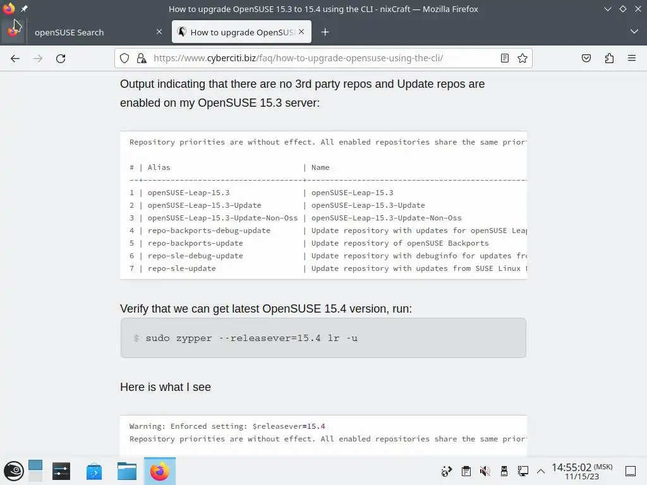This screenshot has width=647, height=485.
Task: Open the Firefox application menu
Action: click(632, 58)
